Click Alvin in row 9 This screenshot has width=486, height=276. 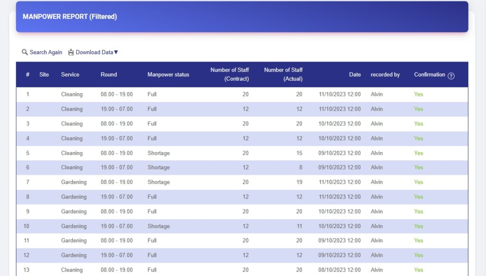(376, 211)
